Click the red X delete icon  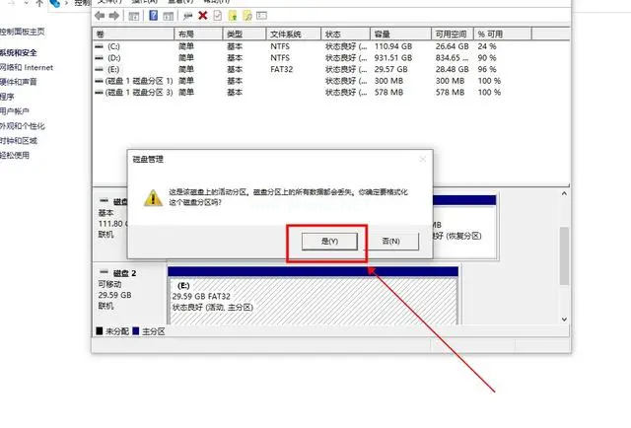[203, 16]
